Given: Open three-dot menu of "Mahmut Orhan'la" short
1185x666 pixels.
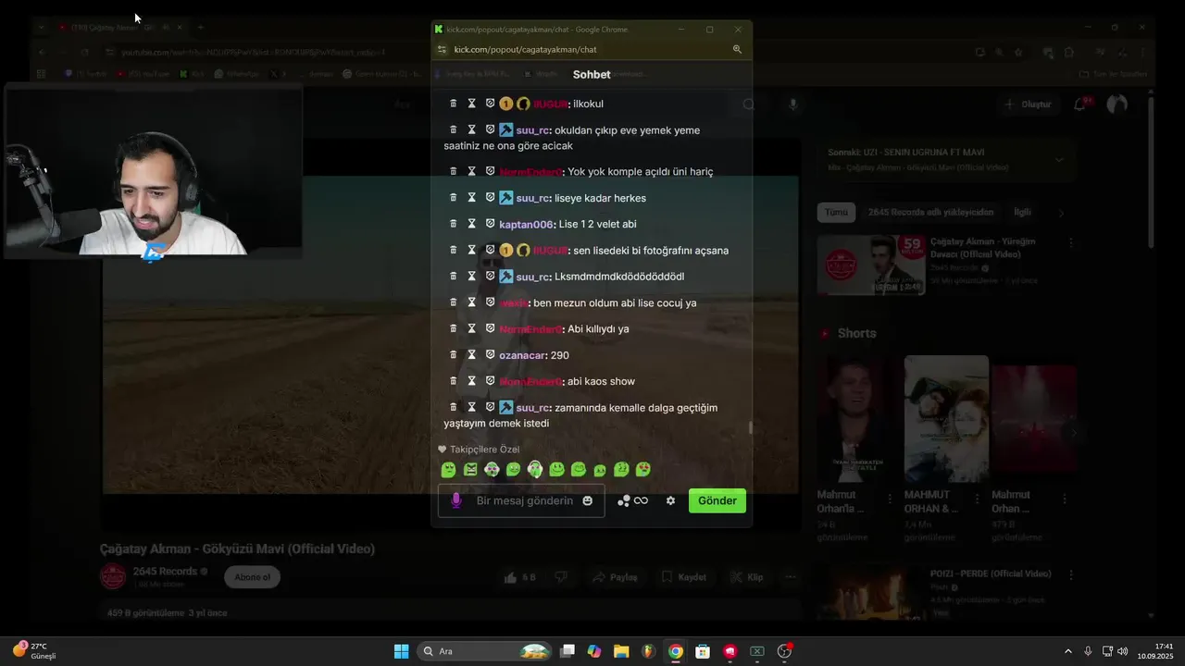Looking at the screenshot, I should (890, 499).
